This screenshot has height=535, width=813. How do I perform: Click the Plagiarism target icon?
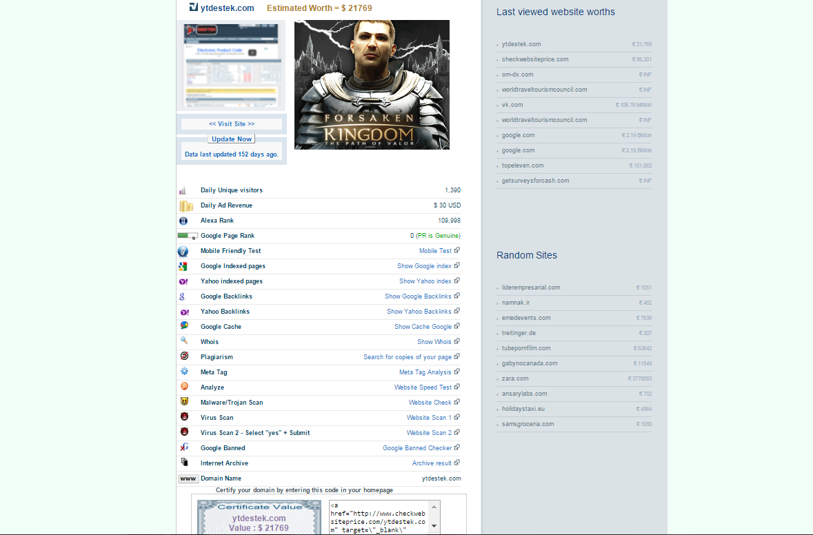[184, 356]
